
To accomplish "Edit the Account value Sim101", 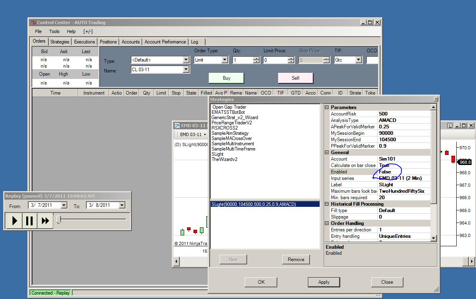I will tap(404, 159).
